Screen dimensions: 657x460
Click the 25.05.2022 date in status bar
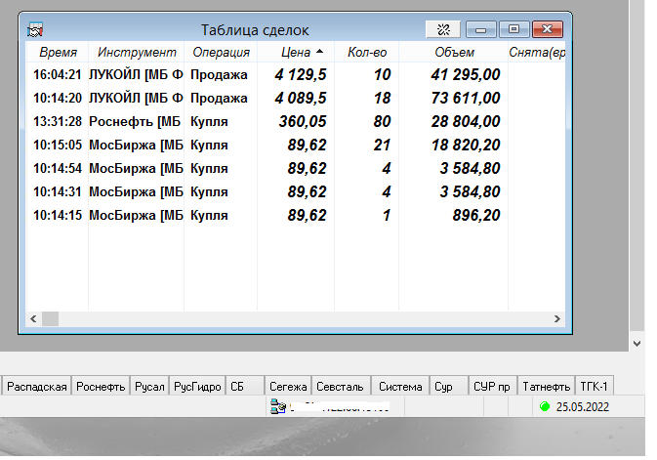pyautogui.click(x=583, y=406)
